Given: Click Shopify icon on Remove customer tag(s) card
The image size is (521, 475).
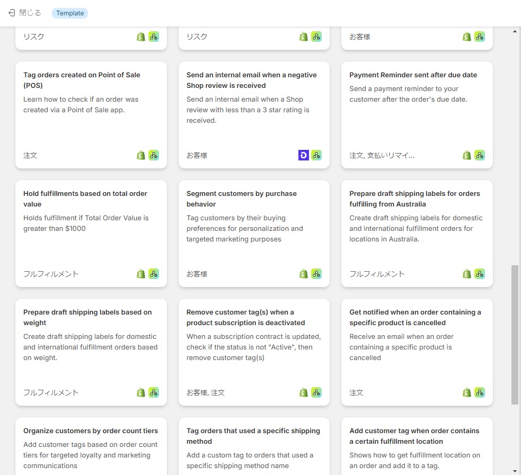Looking at the screenshot, I should point(304,392).
